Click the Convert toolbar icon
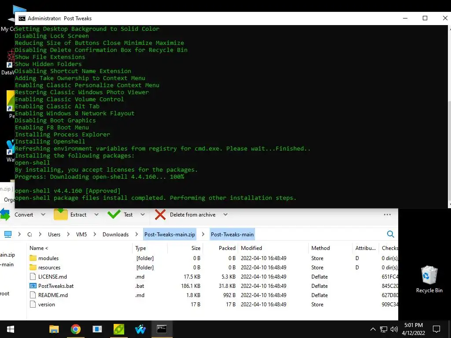Screen dimensions: 451x338 pos(5,215)
